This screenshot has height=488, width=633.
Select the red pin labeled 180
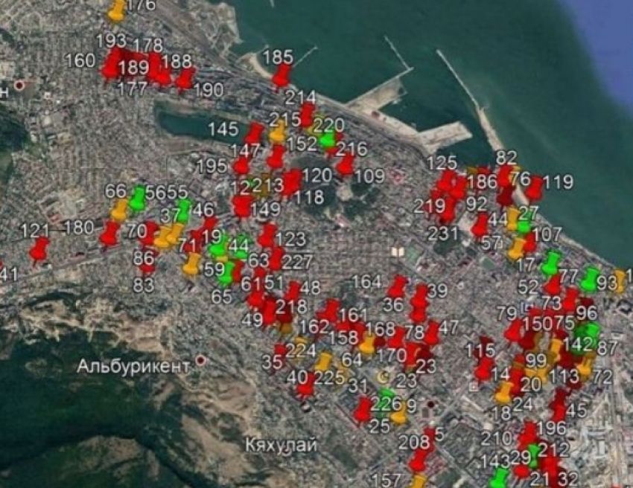[109, 234]
